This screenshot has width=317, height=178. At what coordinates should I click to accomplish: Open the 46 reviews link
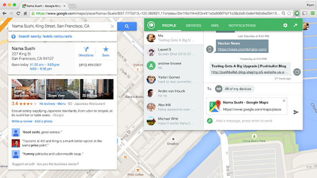[x=47, y=104]
